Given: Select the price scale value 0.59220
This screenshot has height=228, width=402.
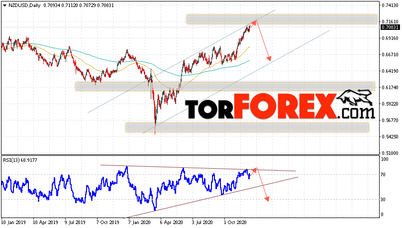Looking at the screenshot, I should click(390, 104).
